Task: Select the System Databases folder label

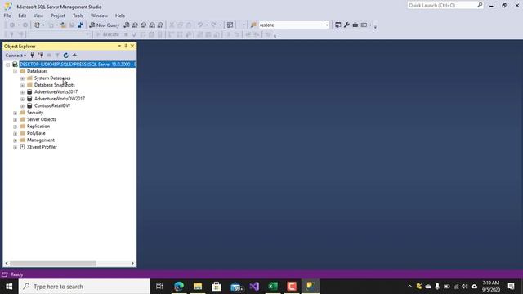Action: click(52, 78)
